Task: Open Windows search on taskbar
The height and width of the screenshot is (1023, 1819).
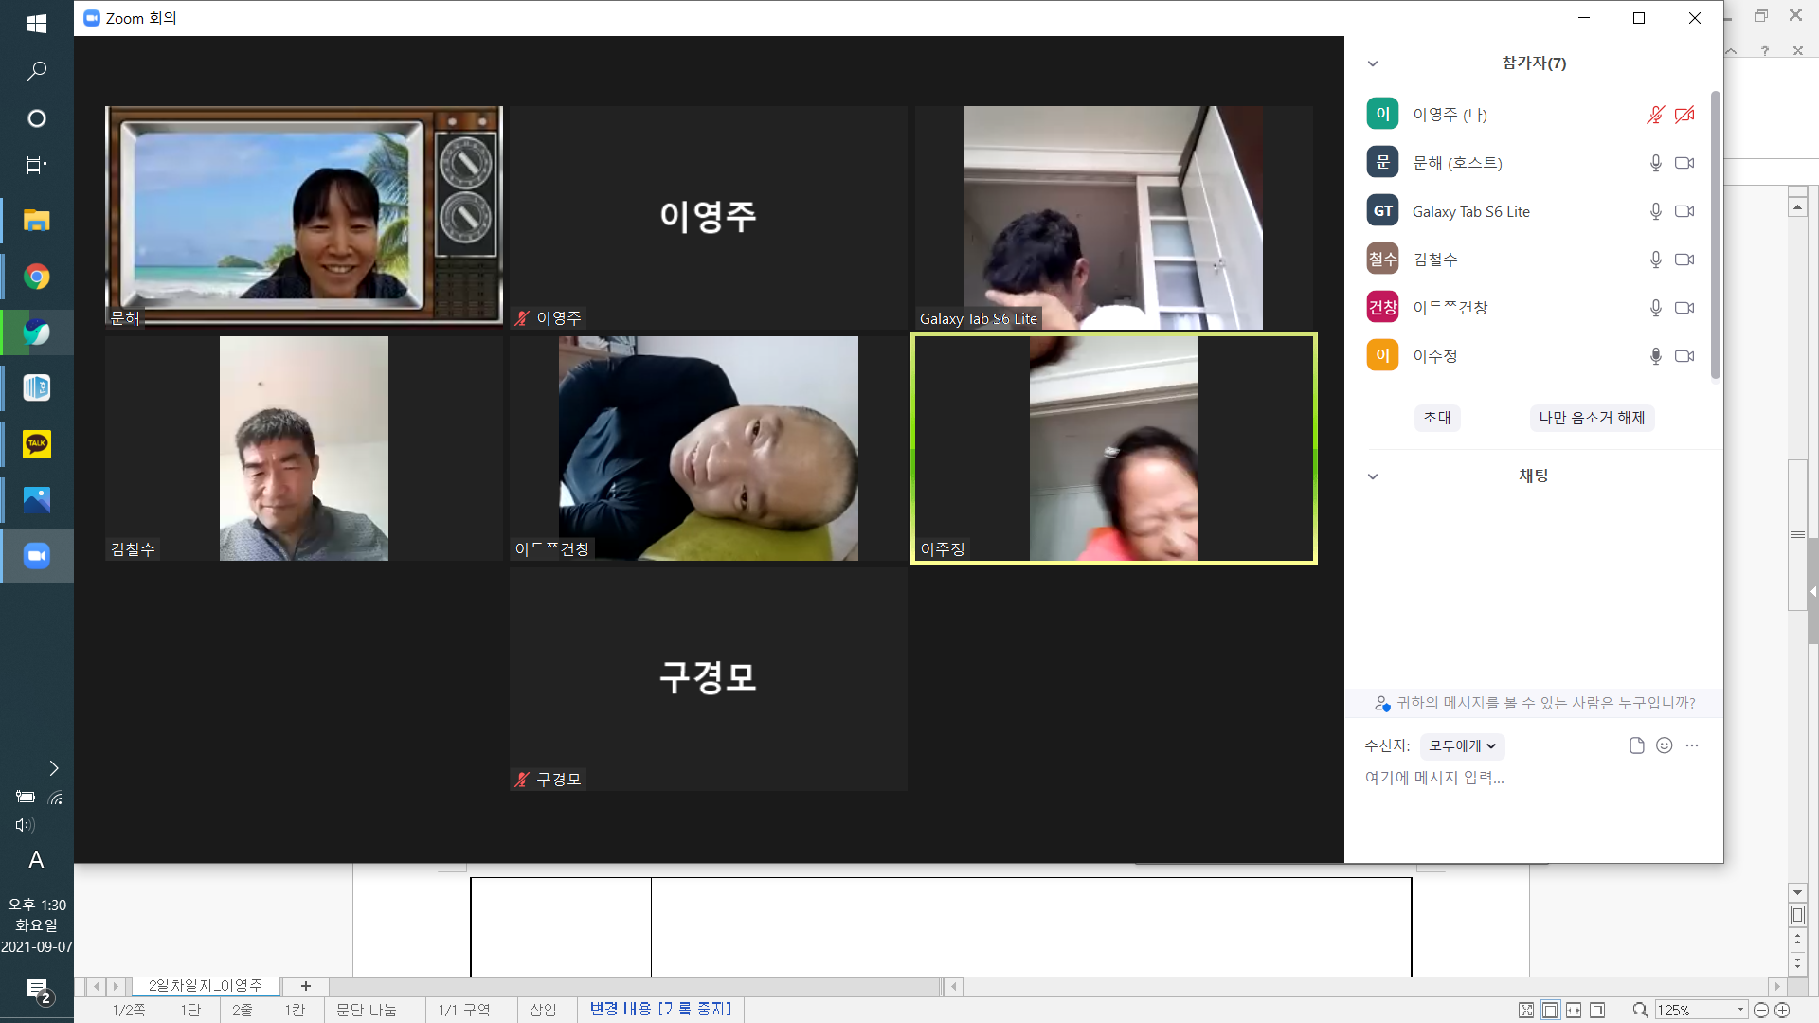Action: pyautogui.click(x=37, y=71)
